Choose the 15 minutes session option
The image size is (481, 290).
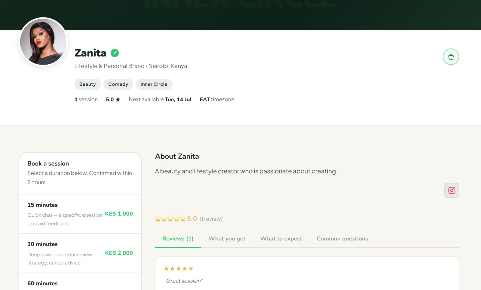click(x=80, y=214)
